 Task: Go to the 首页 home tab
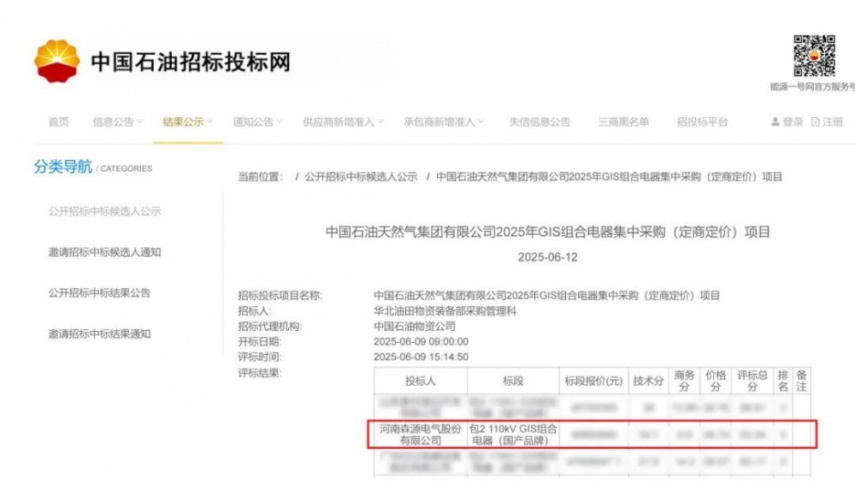tap(59, 121)
